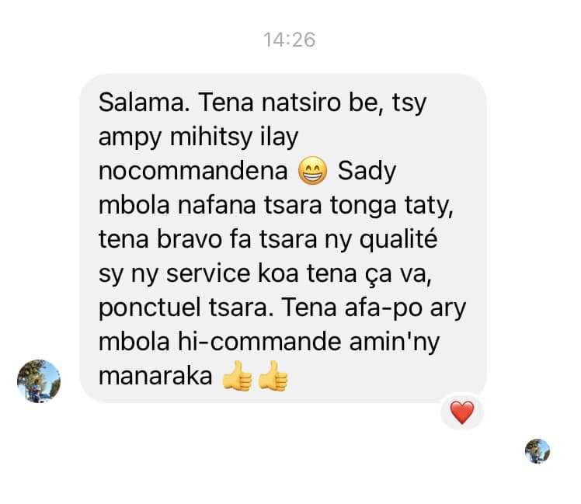
Task: Select the word "qualité" in the message
Action: [x=398, y=239]
